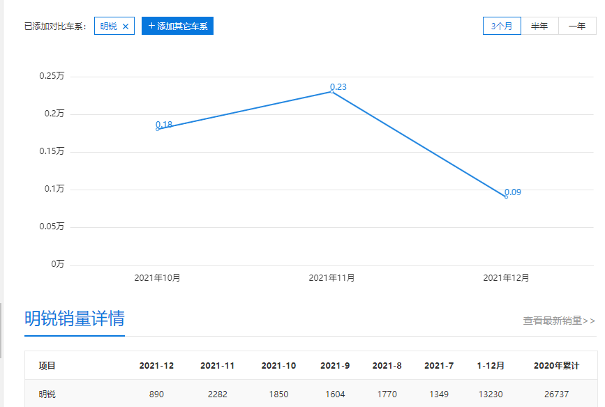This screenshot has height=407, width=605.
Task: Click the 添加其它车系 button
Action: tap(177, 26)
